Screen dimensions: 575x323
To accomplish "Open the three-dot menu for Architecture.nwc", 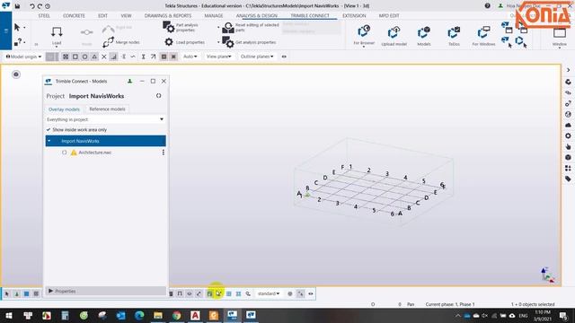I will pos(164,153).
